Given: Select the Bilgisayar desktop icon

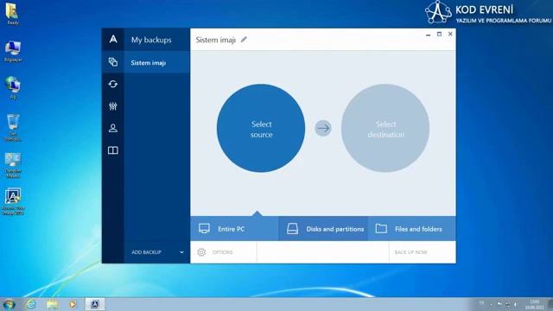Looking at the screenshot, I should point(13,52).
